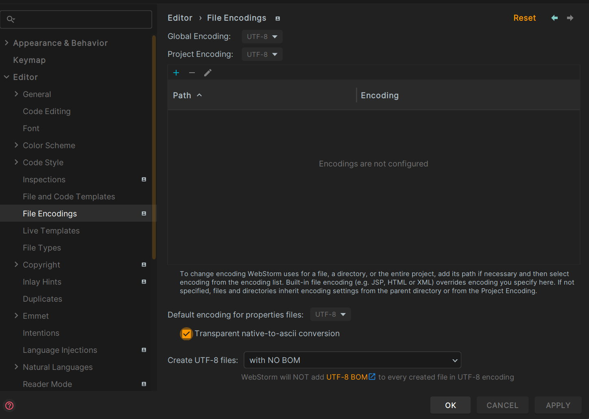Expand the Natural Languages node
589x419 pixels.
[16, 367]
